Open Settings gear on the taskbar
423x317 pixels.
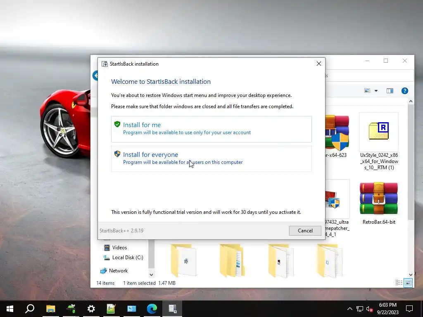tap(91, 309)
